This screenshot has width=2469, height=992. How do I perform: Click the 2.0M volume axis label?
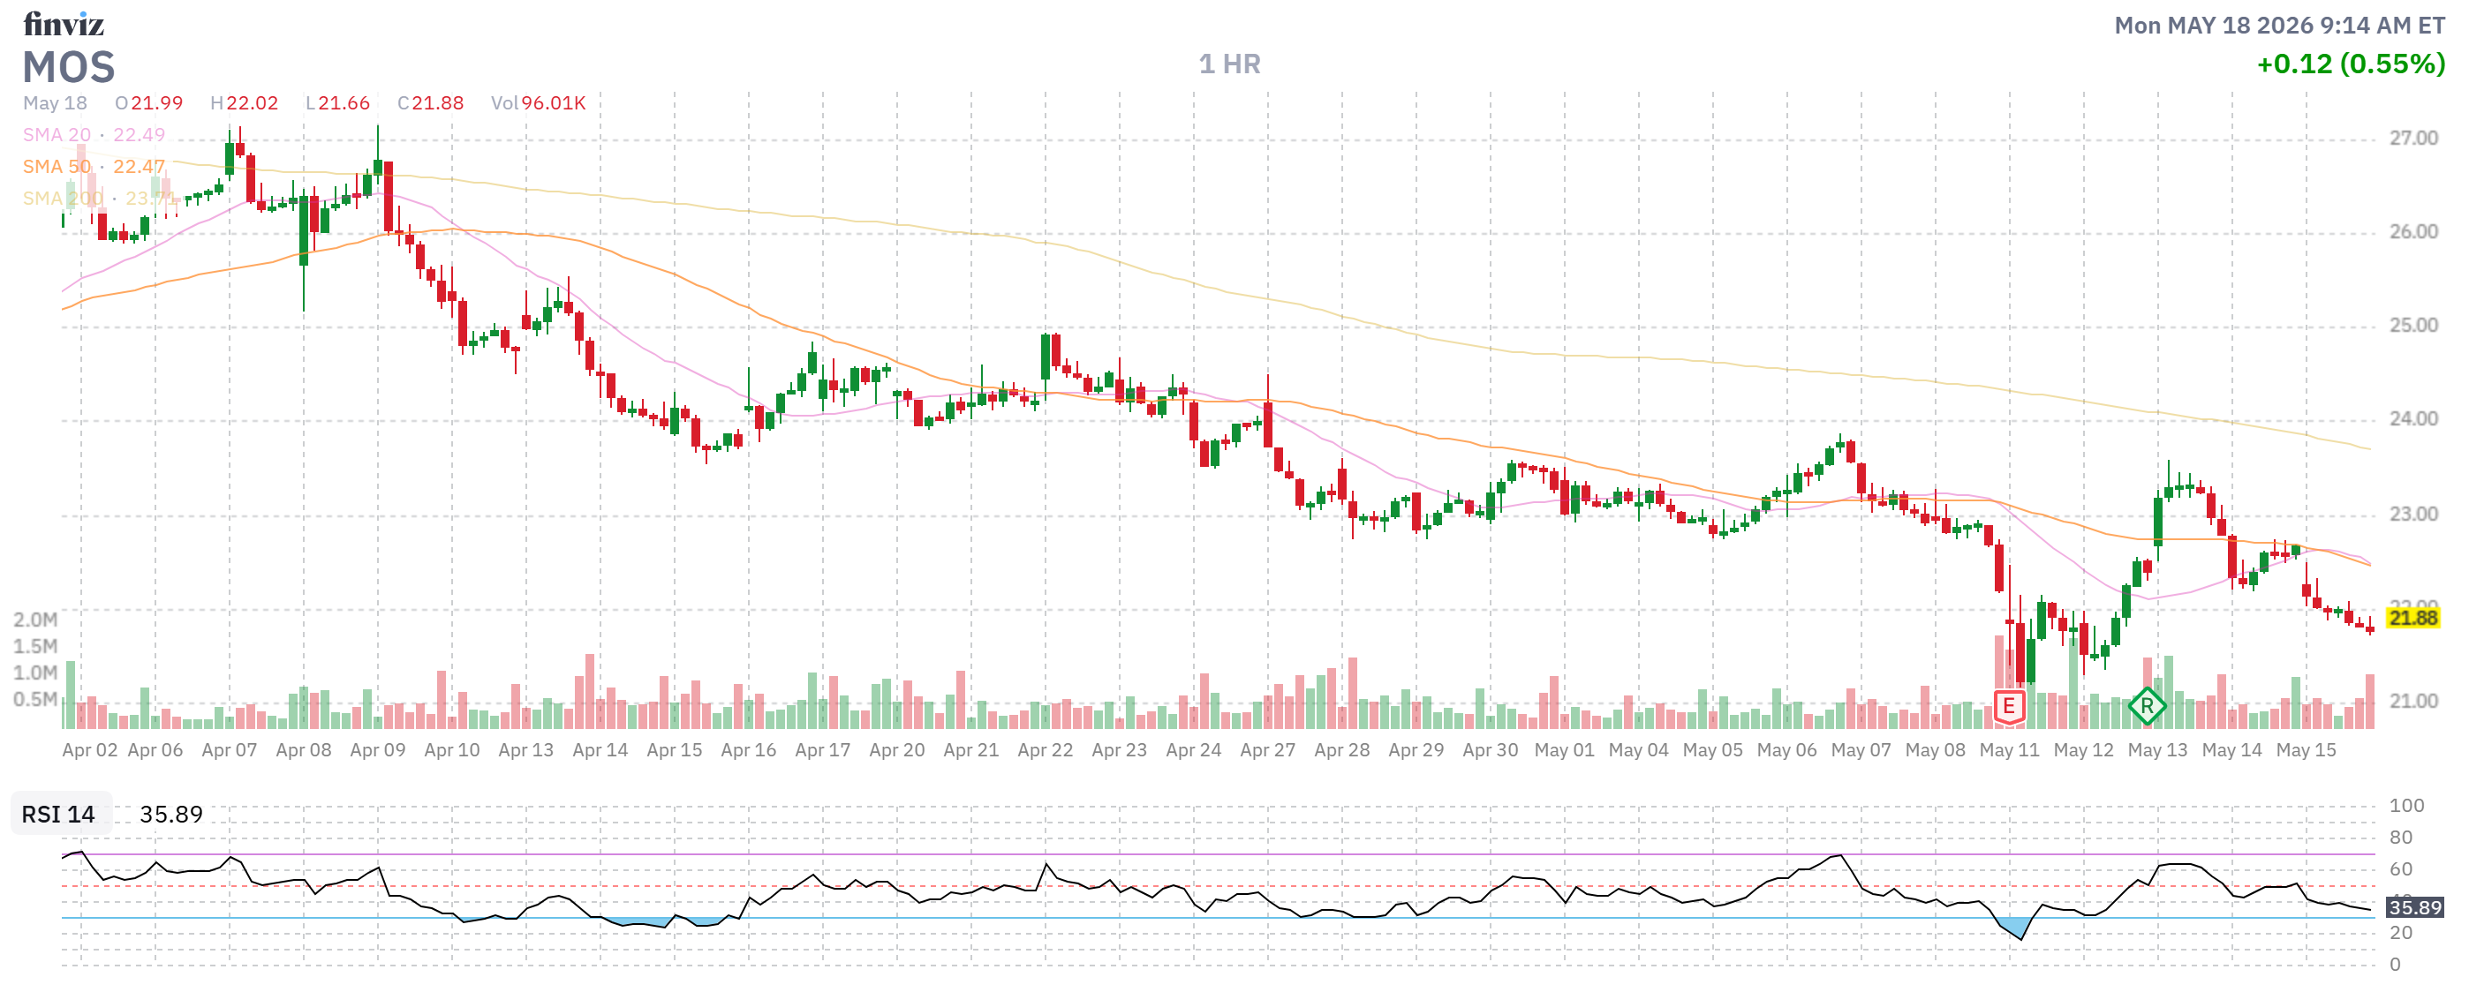point(35,620)
